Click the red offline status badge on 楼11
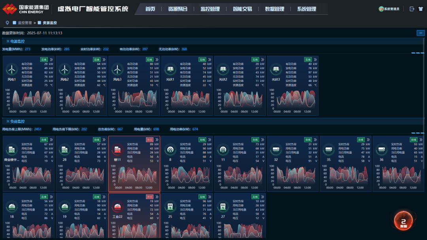 pyautogui.click(x=149, y=140)
